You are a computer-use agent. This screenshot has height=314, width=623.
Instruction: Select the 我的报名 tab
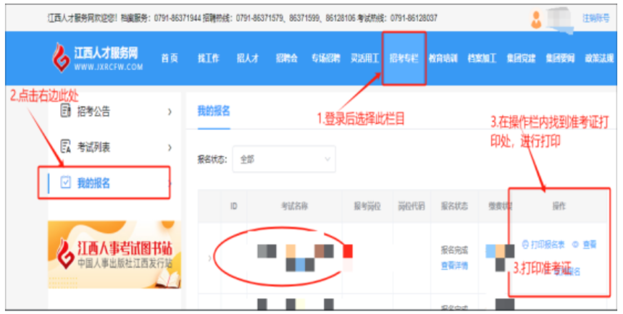coord(214,111)
